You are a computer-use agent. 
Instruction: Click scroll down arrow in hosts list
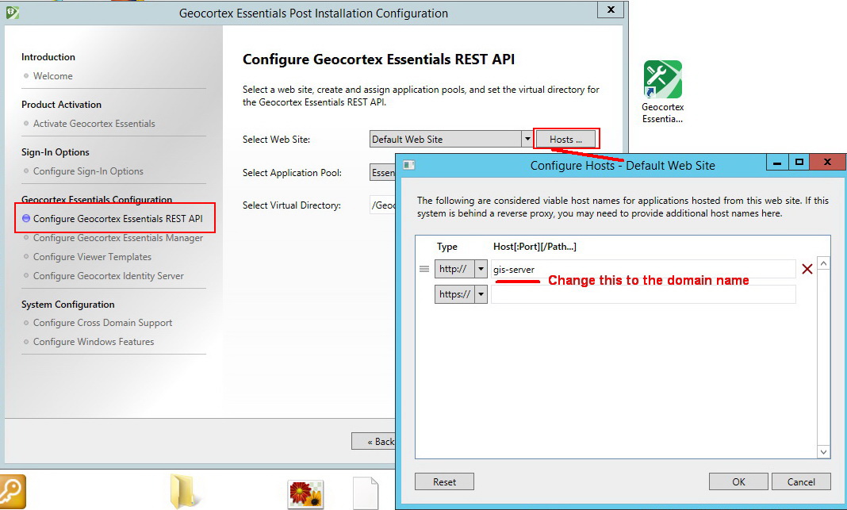click(x=823, y=452)
